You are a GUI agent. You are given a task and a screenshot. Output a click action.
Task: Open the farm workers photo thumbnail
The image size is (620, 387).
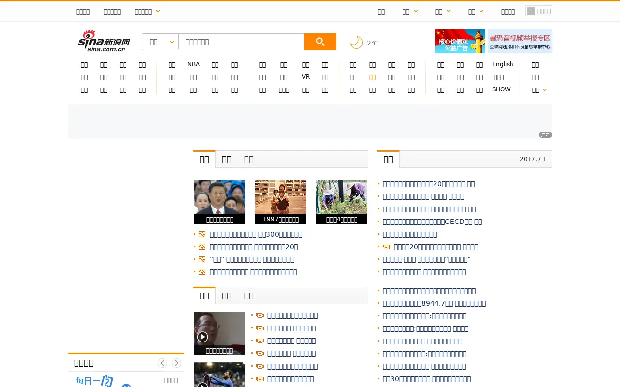tap(341, 202)
